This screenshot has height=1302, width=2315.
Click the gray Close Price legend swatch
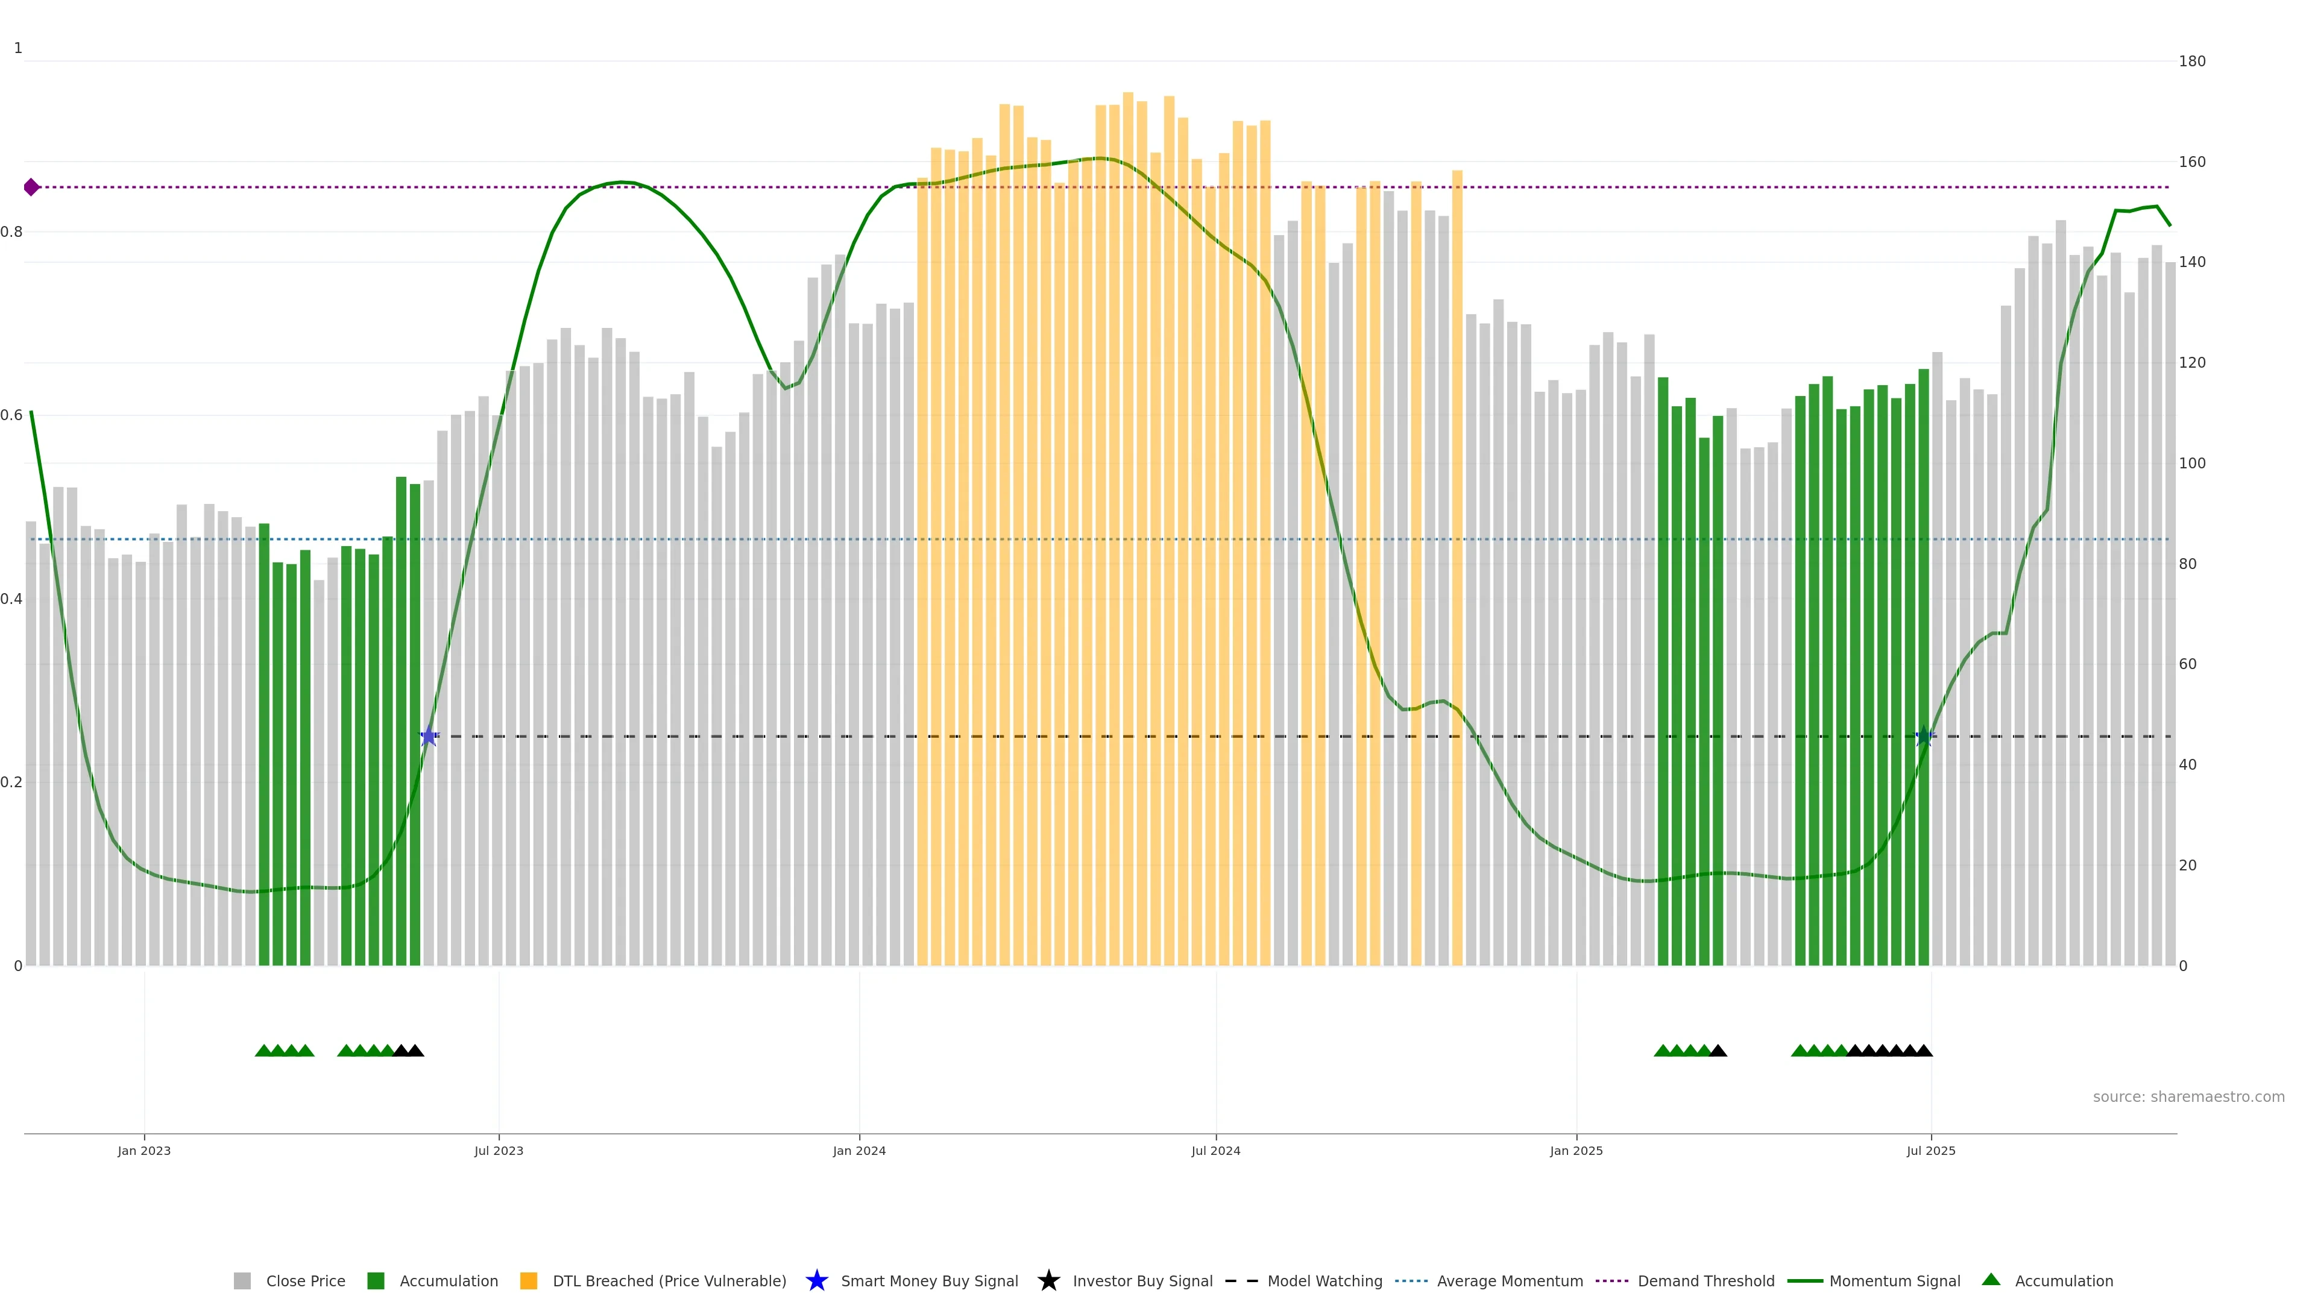point(242,1280)
